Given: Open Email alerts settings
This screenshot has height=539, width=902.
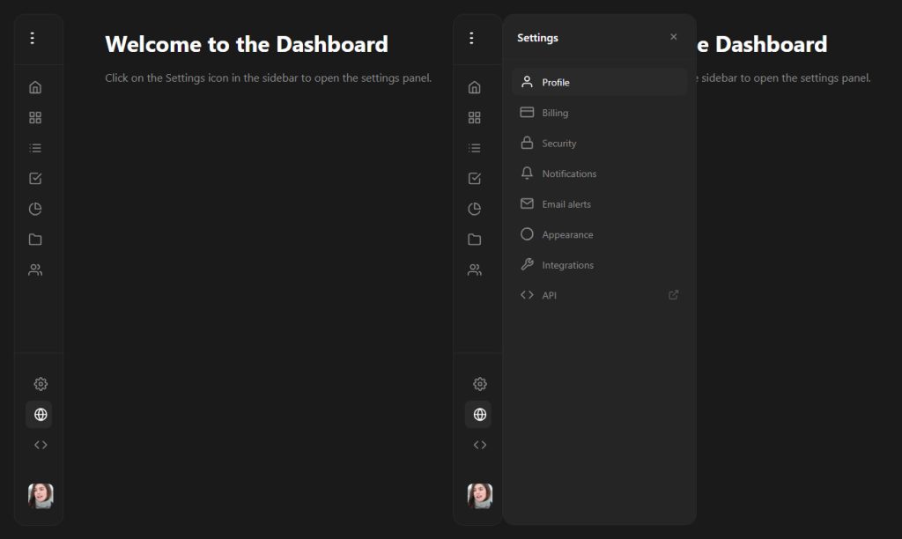Looking at the screenshot, I should click(x=599, y=204).
